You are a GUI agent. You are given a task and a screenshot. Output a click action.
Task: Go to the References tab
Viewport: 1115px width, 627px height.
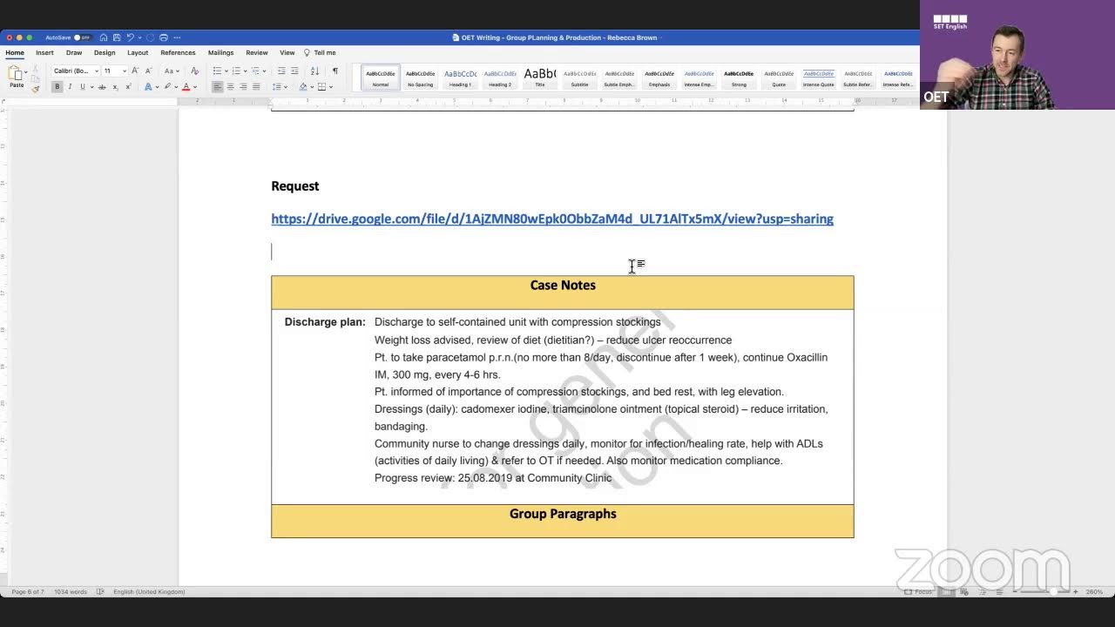178,52
